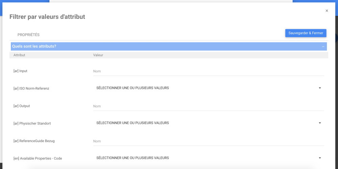Click the '[ar] ISO Norm-Referenz' label
This screenshot has height=169, width=338.
(x=31, y=89)
